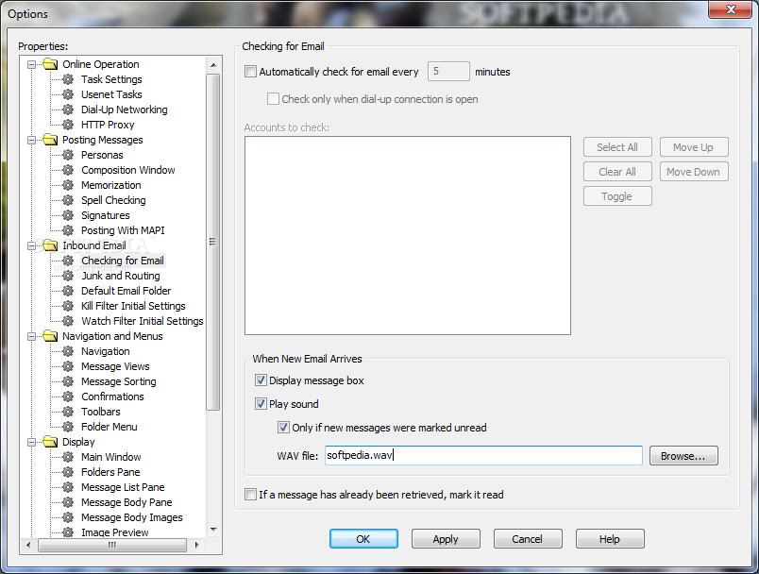Viewport: 759px width, 574px height.
Task: Click the gear icon beside Confirmations
Action: [x=68, y=397]
